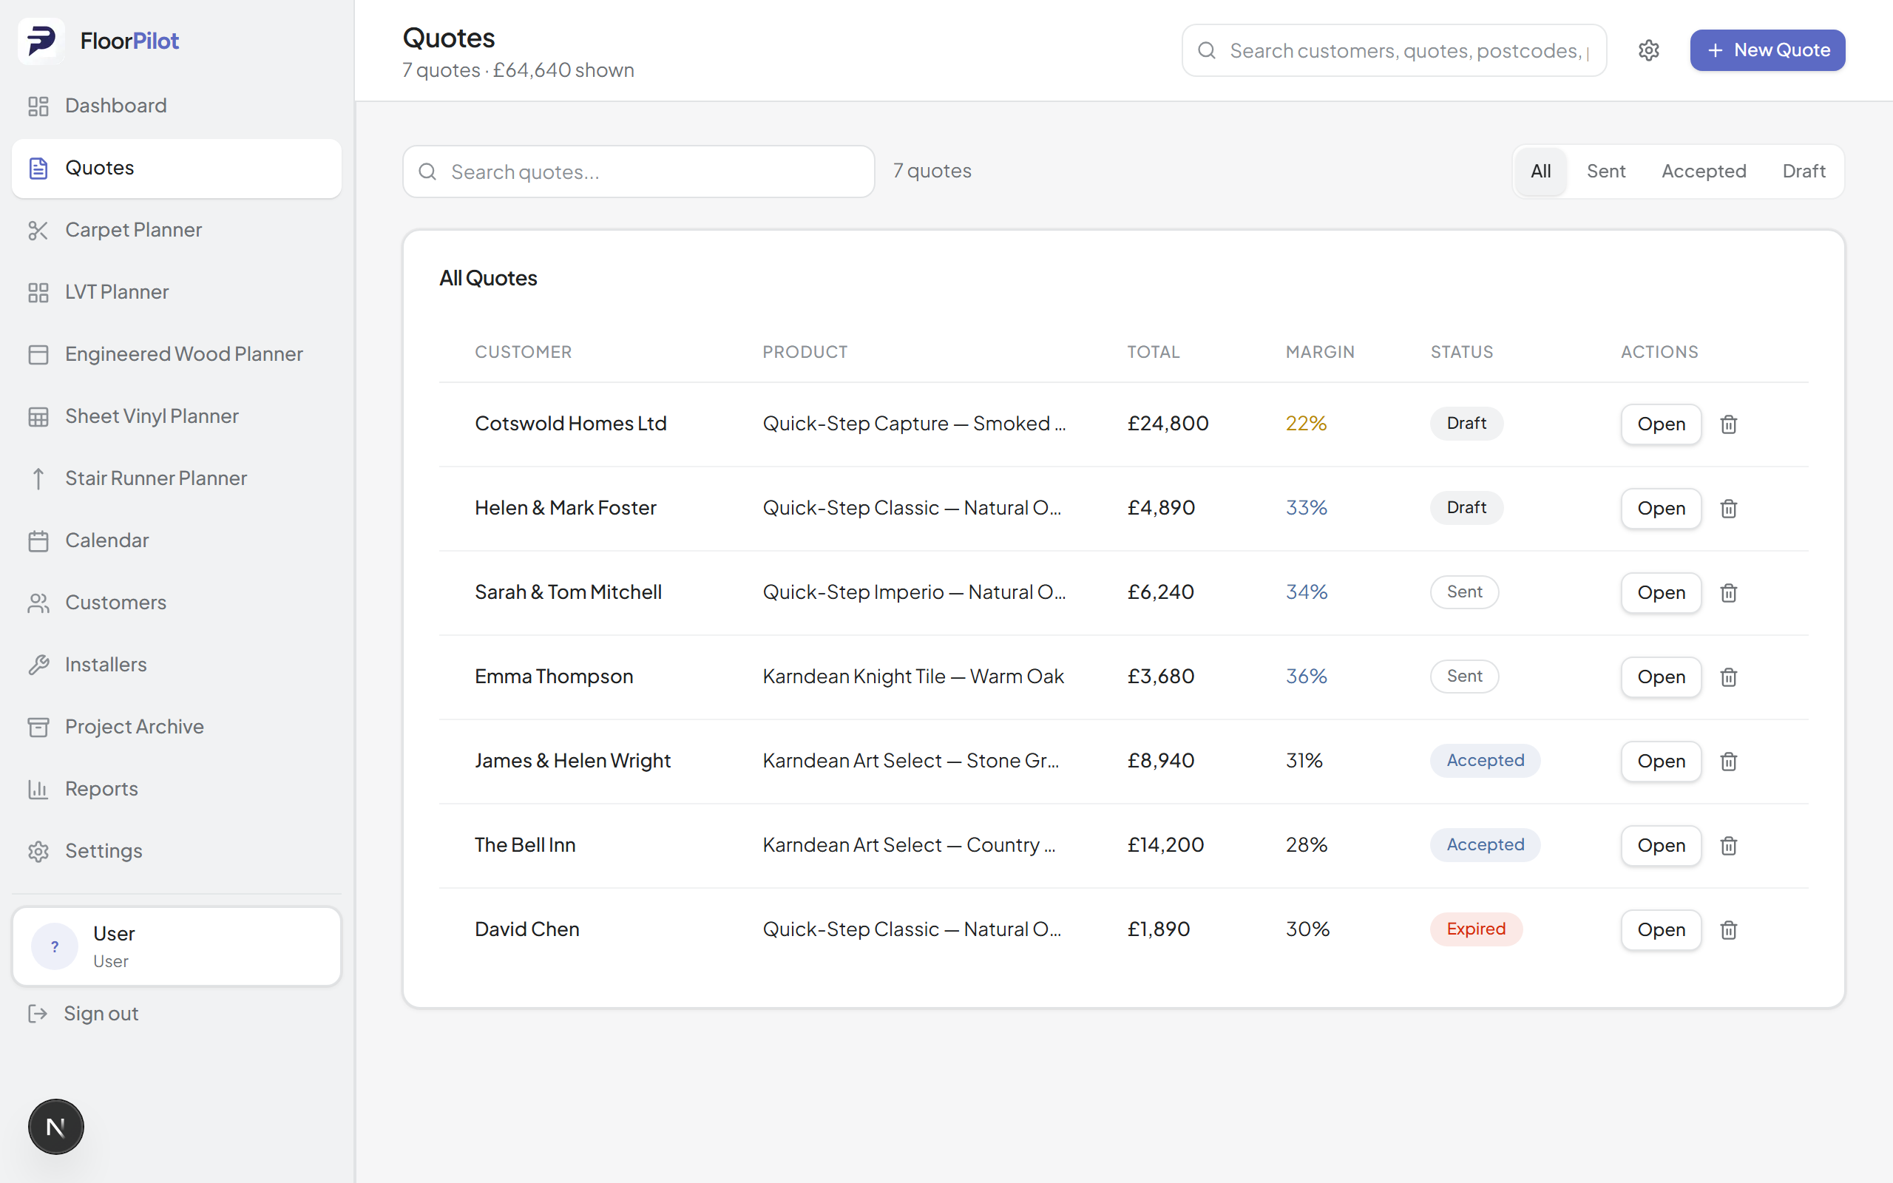This screenshot has width=1893, height=1183.
Task: Filter quotes by Sent status
Action: 1606,172
